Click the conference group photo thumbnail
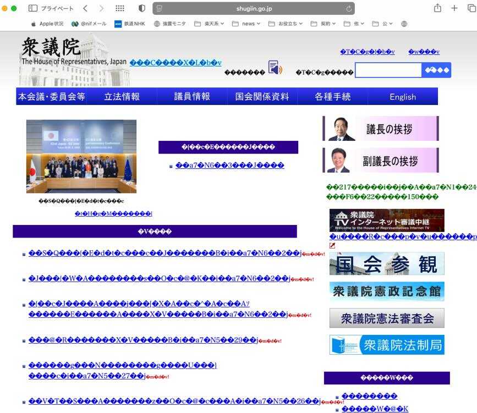The width and height of the screenshot is (477, 413). pyautogui.click(x=81, y=156)
